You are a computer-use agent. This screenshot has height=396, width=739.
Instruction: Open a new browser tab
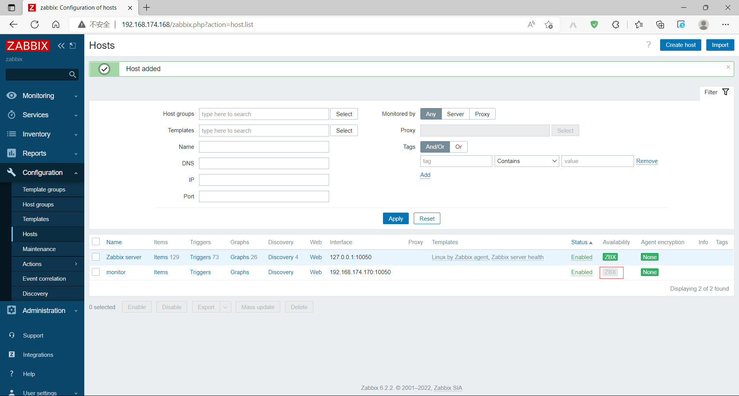[147, 7]
